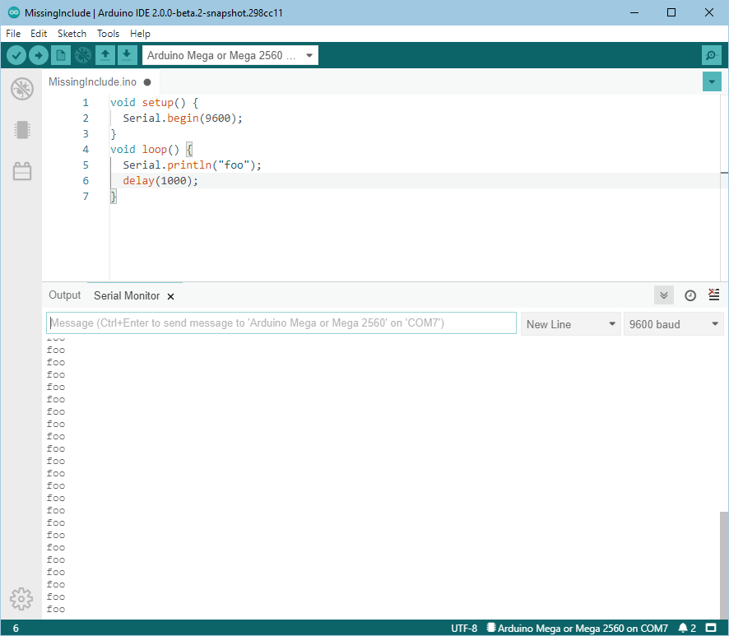Open the Library Manager sidebar icon
The height and width of the screenshot is (636, 729).
[x=22, y=171]
